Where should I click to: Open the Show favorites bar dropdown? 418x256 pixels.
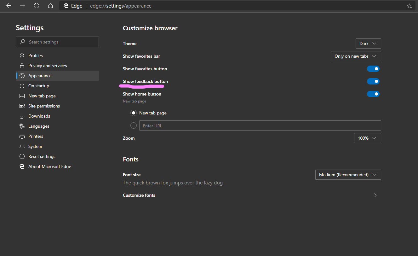[356, 56]
